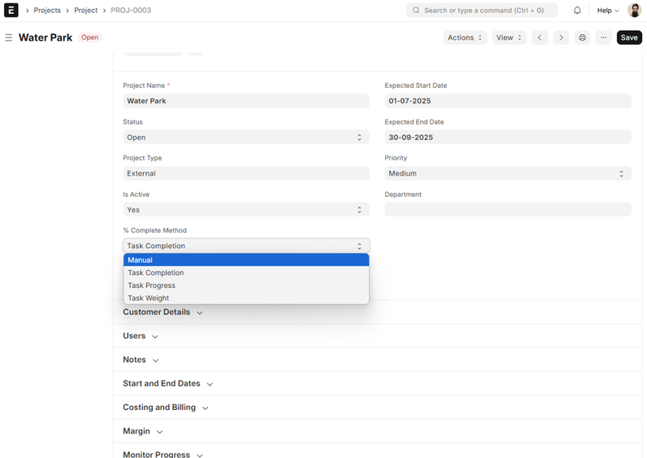Click into the Department input field

(507, 210)
